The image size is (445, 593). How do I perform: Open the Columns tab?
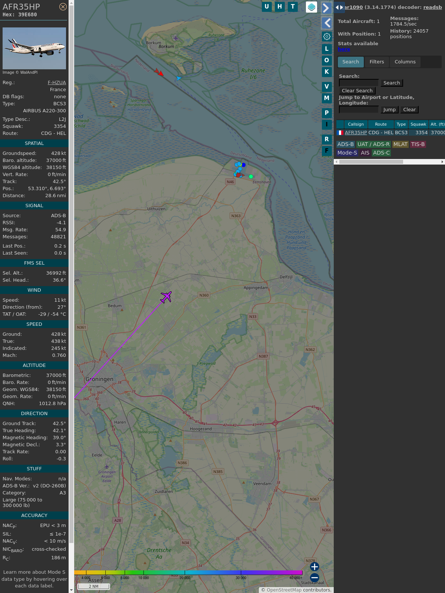[405, 62]
